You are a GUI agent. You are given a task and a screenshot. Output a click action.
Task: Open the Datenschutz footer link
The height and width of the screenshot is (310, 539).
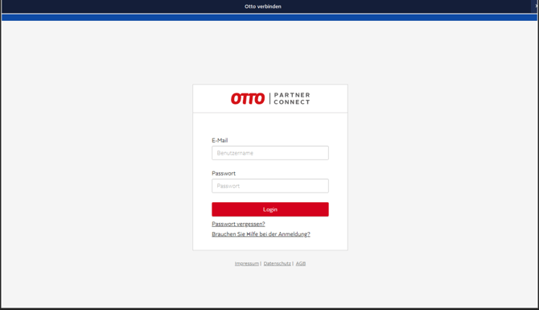tap(277, 263)
